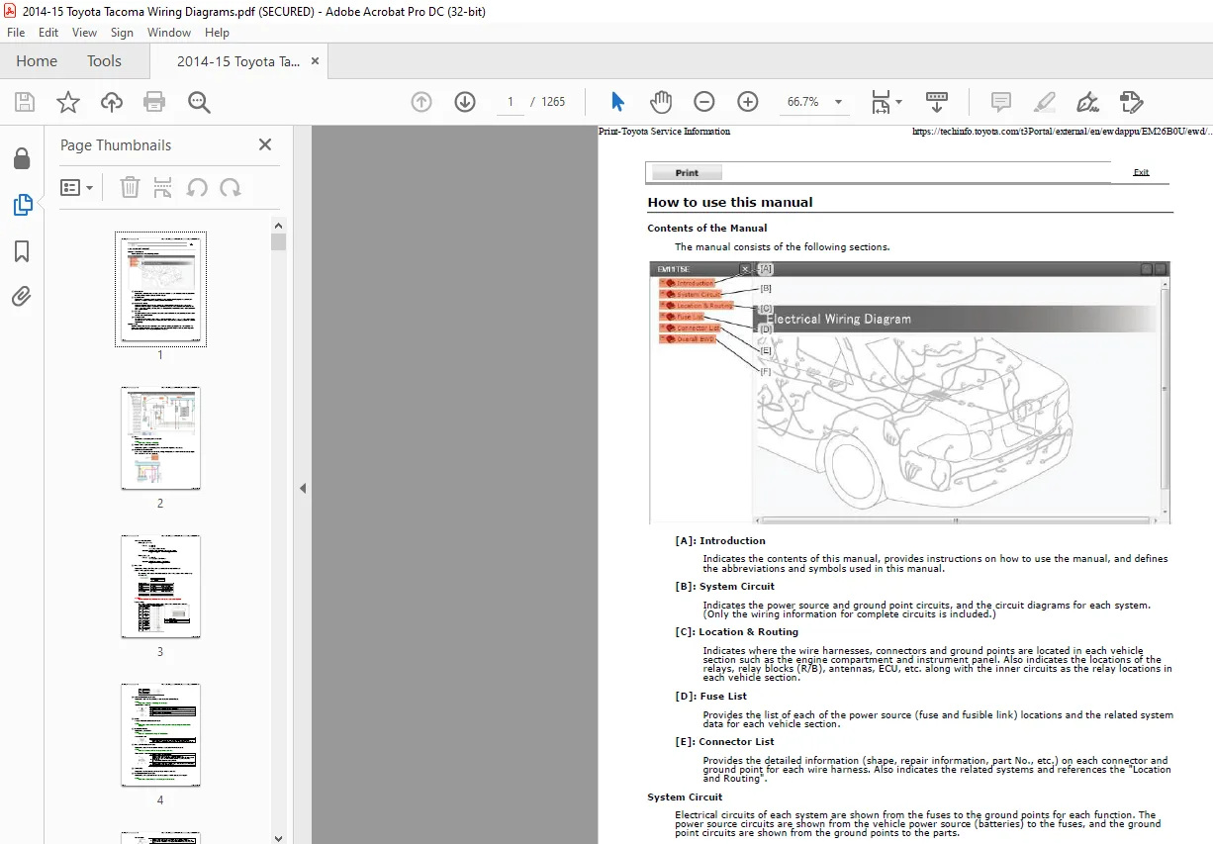The image size is (1213, 844).
Task: Go to previous page arrow
Action: coord(421,102)
